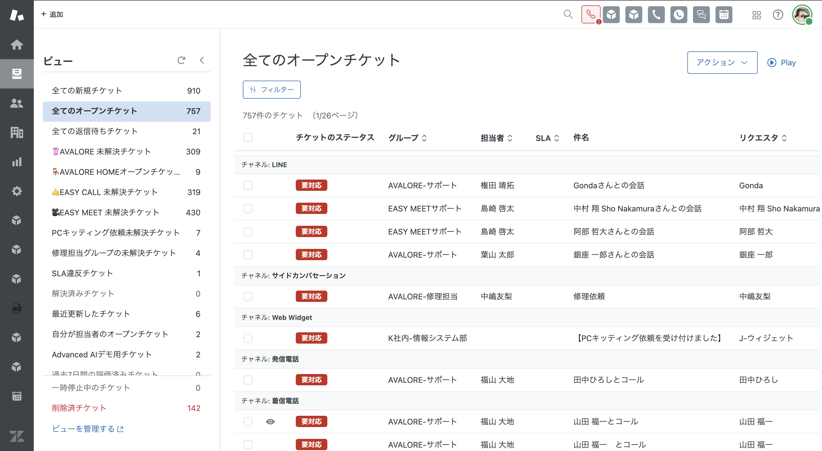Click the + 追加 button
Screen dimensions: 822x451
pyautogui.click(x=52, y=14)
